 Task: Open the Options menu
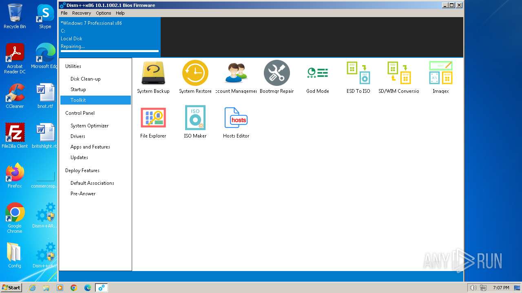point(104,13)
